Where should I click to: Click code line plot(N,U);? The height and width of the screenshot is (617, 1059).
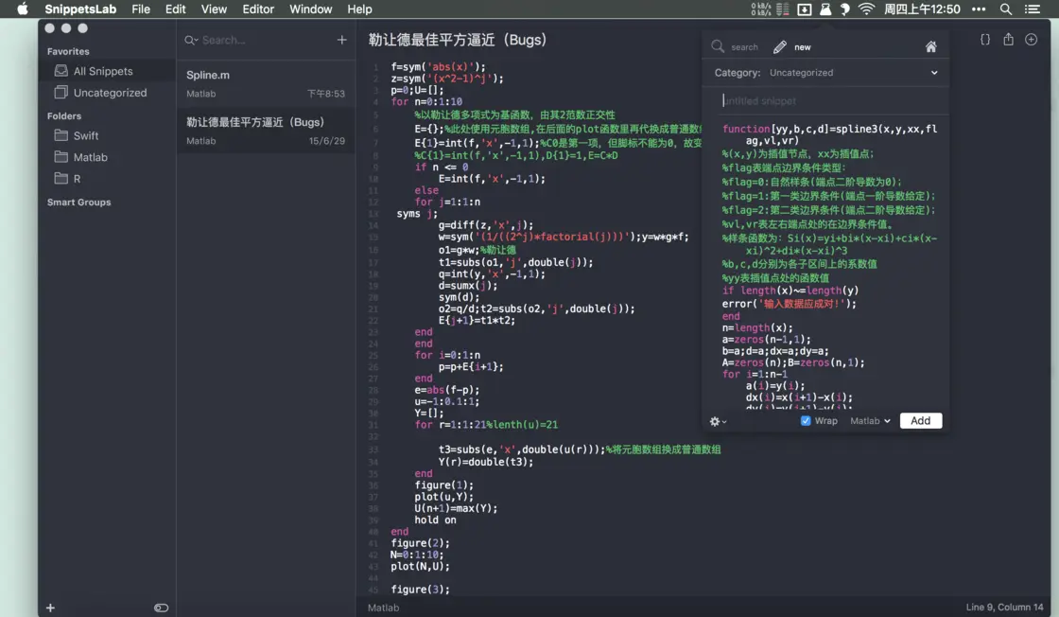click(420, 566)
